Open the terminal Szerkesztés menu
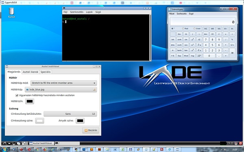 click(x=77, y=12)
